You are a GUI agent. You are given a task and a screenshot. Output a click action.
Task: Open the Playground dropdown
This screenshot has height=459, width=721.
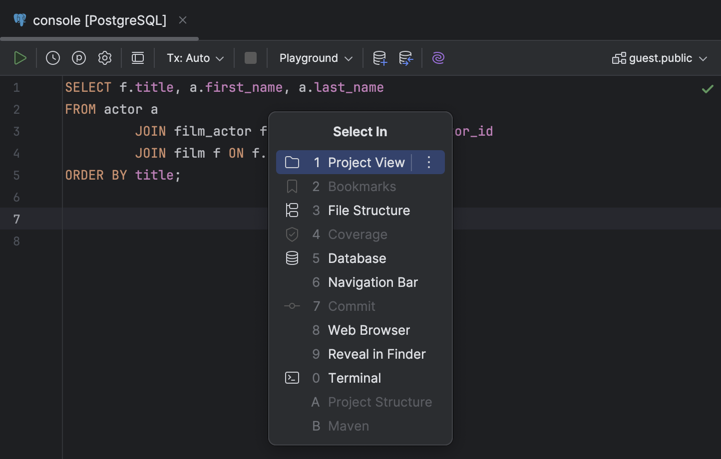pyautogui.click(x=314, y=58)
